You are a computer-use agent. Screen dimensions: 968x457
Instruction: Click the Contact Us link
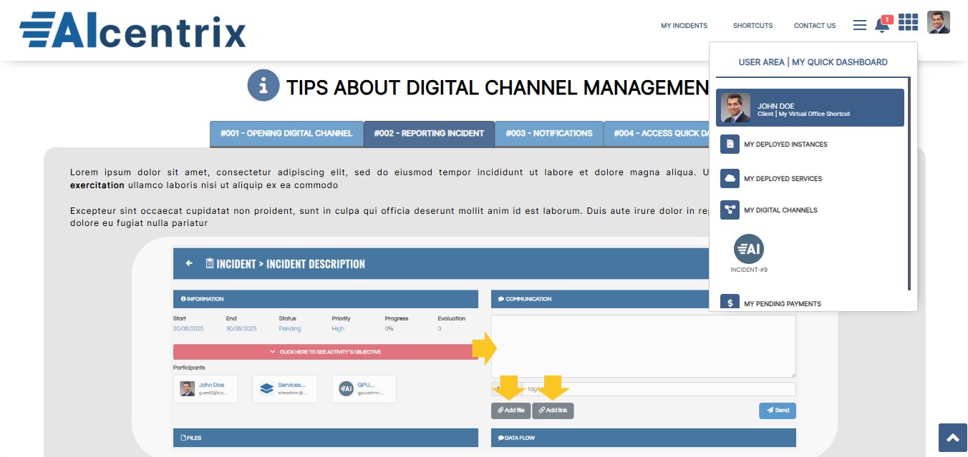(x=814, y=26)
